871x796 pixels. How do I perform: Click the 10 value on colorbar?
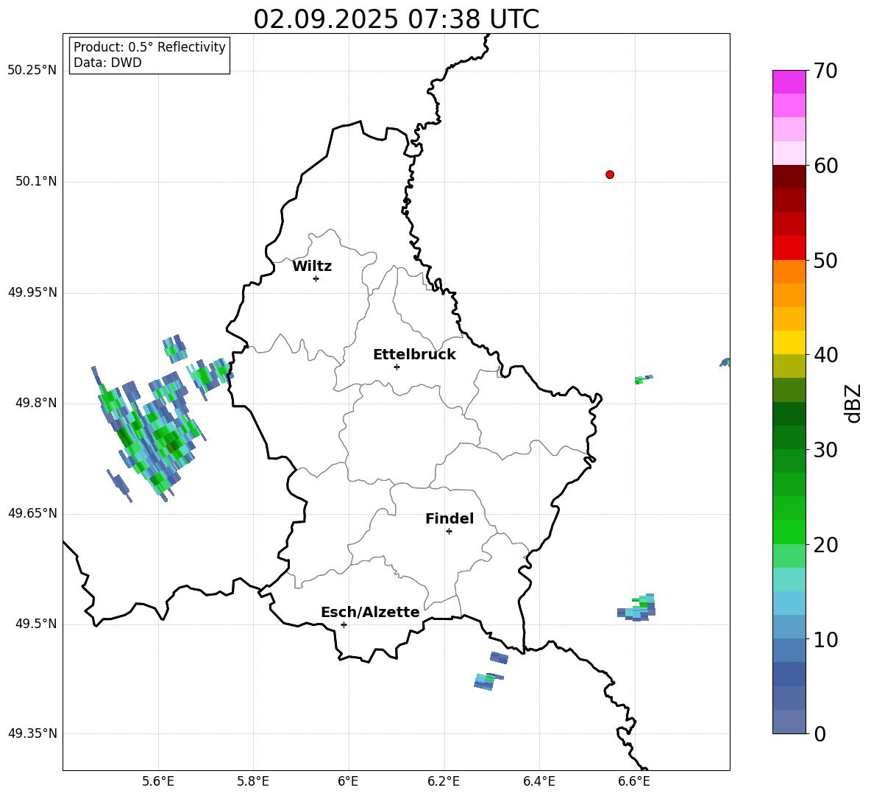coord(825,639)
